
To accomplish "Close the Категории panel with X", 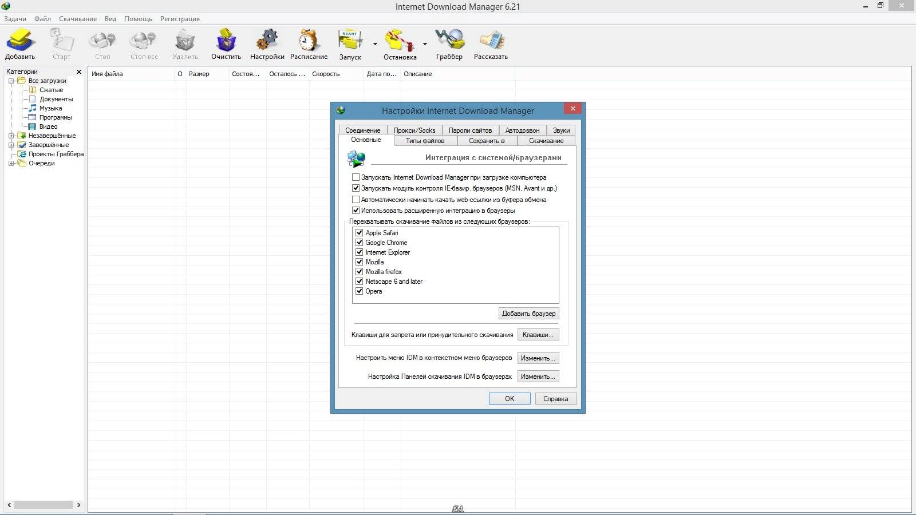I will [x=79, y=72].
